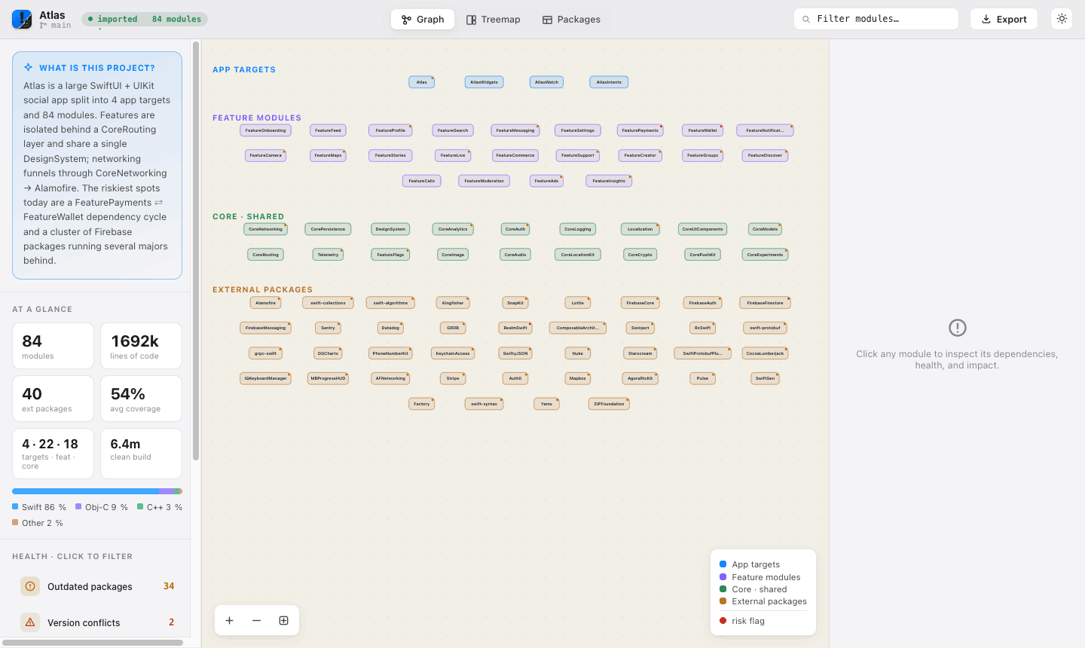Select the FeatureCamera module node

tap(265, 155)
